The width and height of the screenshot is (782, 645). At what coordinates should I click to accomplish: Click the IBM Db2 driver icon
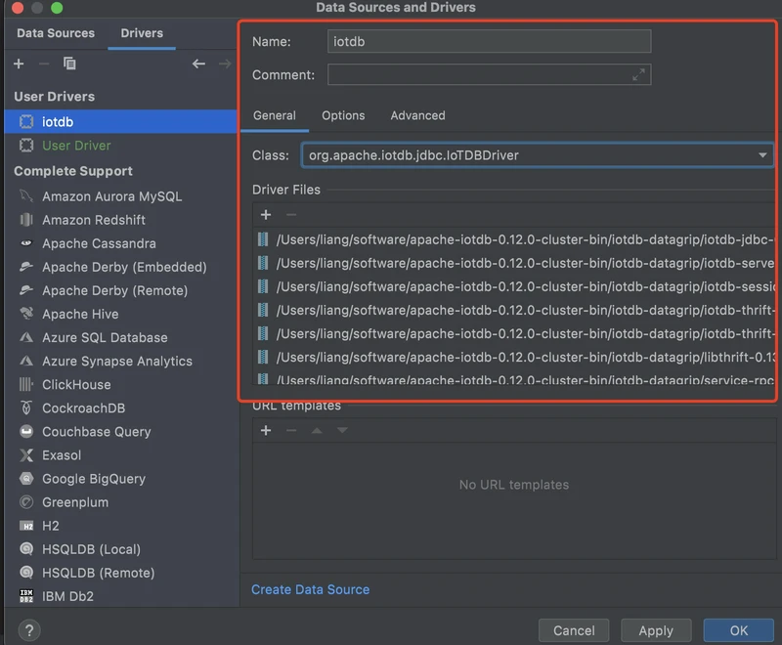point(26,596)
